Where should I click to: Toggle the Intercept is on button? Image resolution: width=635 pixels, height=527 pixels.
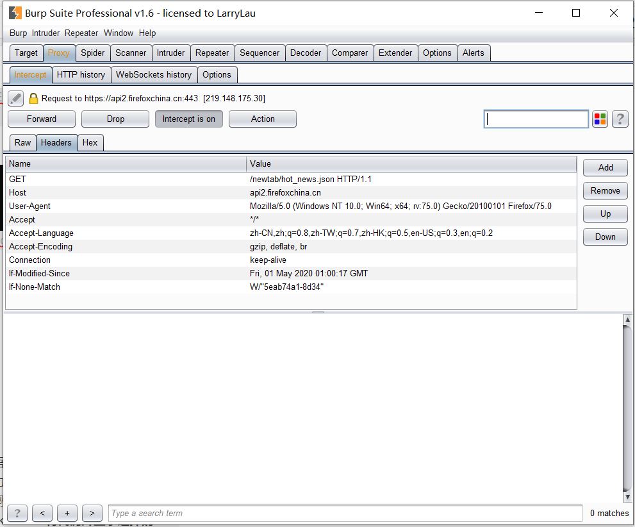[189, 119]
